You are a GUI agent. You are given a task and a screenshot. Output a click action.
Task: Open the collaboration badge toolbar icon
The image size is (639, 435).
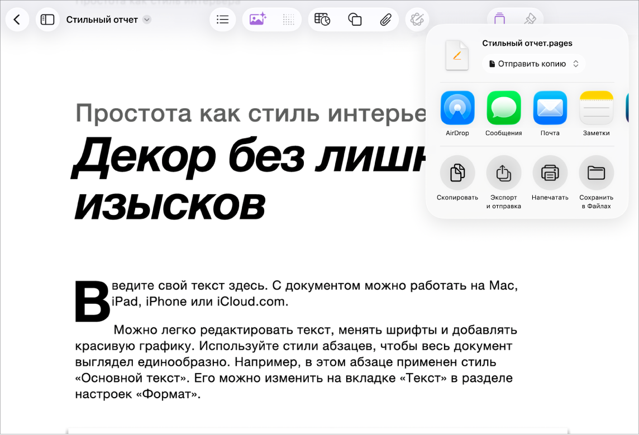click(x=417, y=20)
